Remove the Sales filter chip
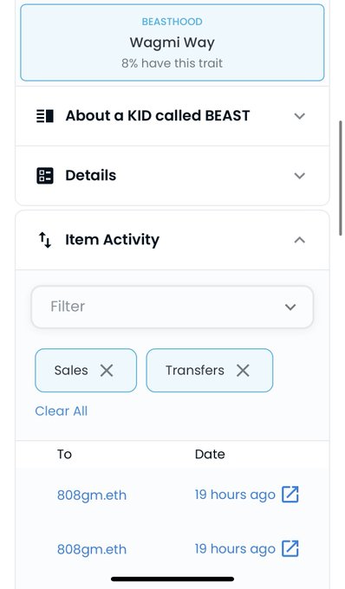The image size is (345, 589). point(107,371)
